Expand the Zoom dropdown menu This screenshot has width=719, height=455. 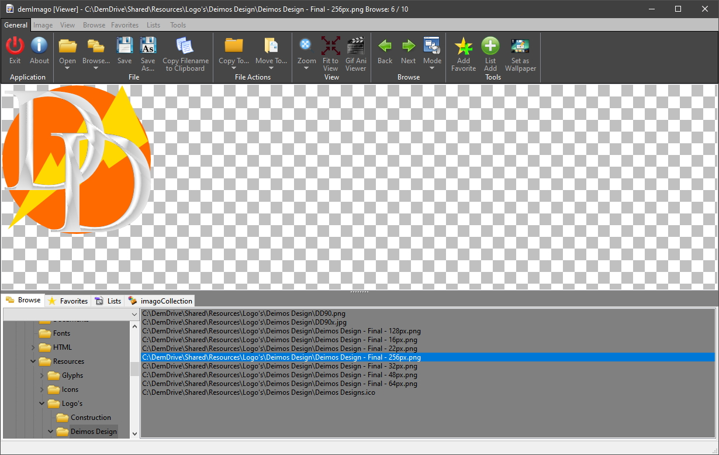(307, 68)
